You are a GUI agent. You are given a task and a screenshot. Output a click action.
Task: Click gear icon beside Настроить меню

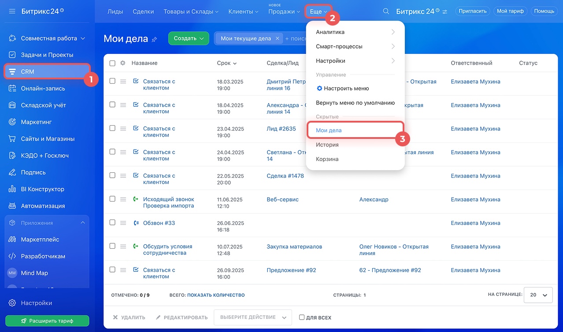tap(319, 89)
